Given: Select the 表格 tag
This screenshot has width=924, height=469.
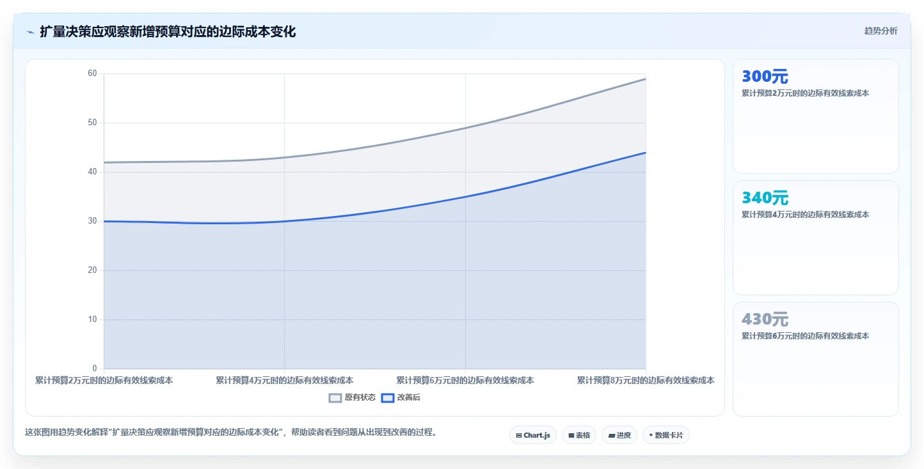Looking at the screenshot, I should (579, 435).
